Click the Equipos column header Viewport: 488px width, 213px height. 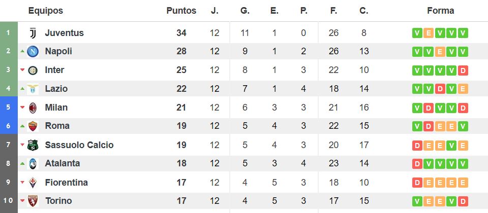45,11
